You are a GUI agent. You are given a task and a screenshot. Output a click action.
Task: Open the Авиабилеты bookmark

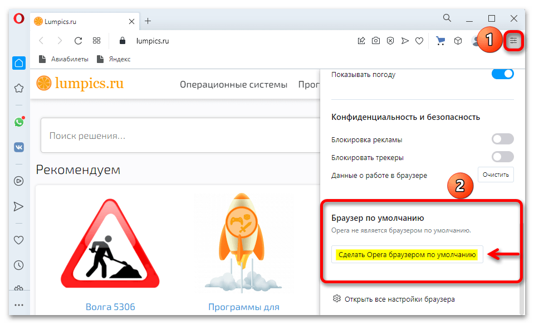(63, 59)
